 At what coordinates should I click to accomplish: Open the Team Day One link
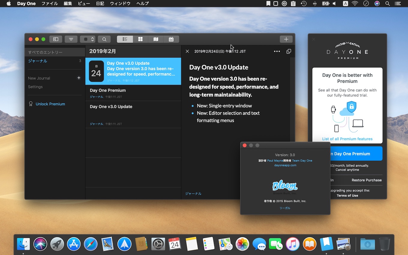coord(302,160)
